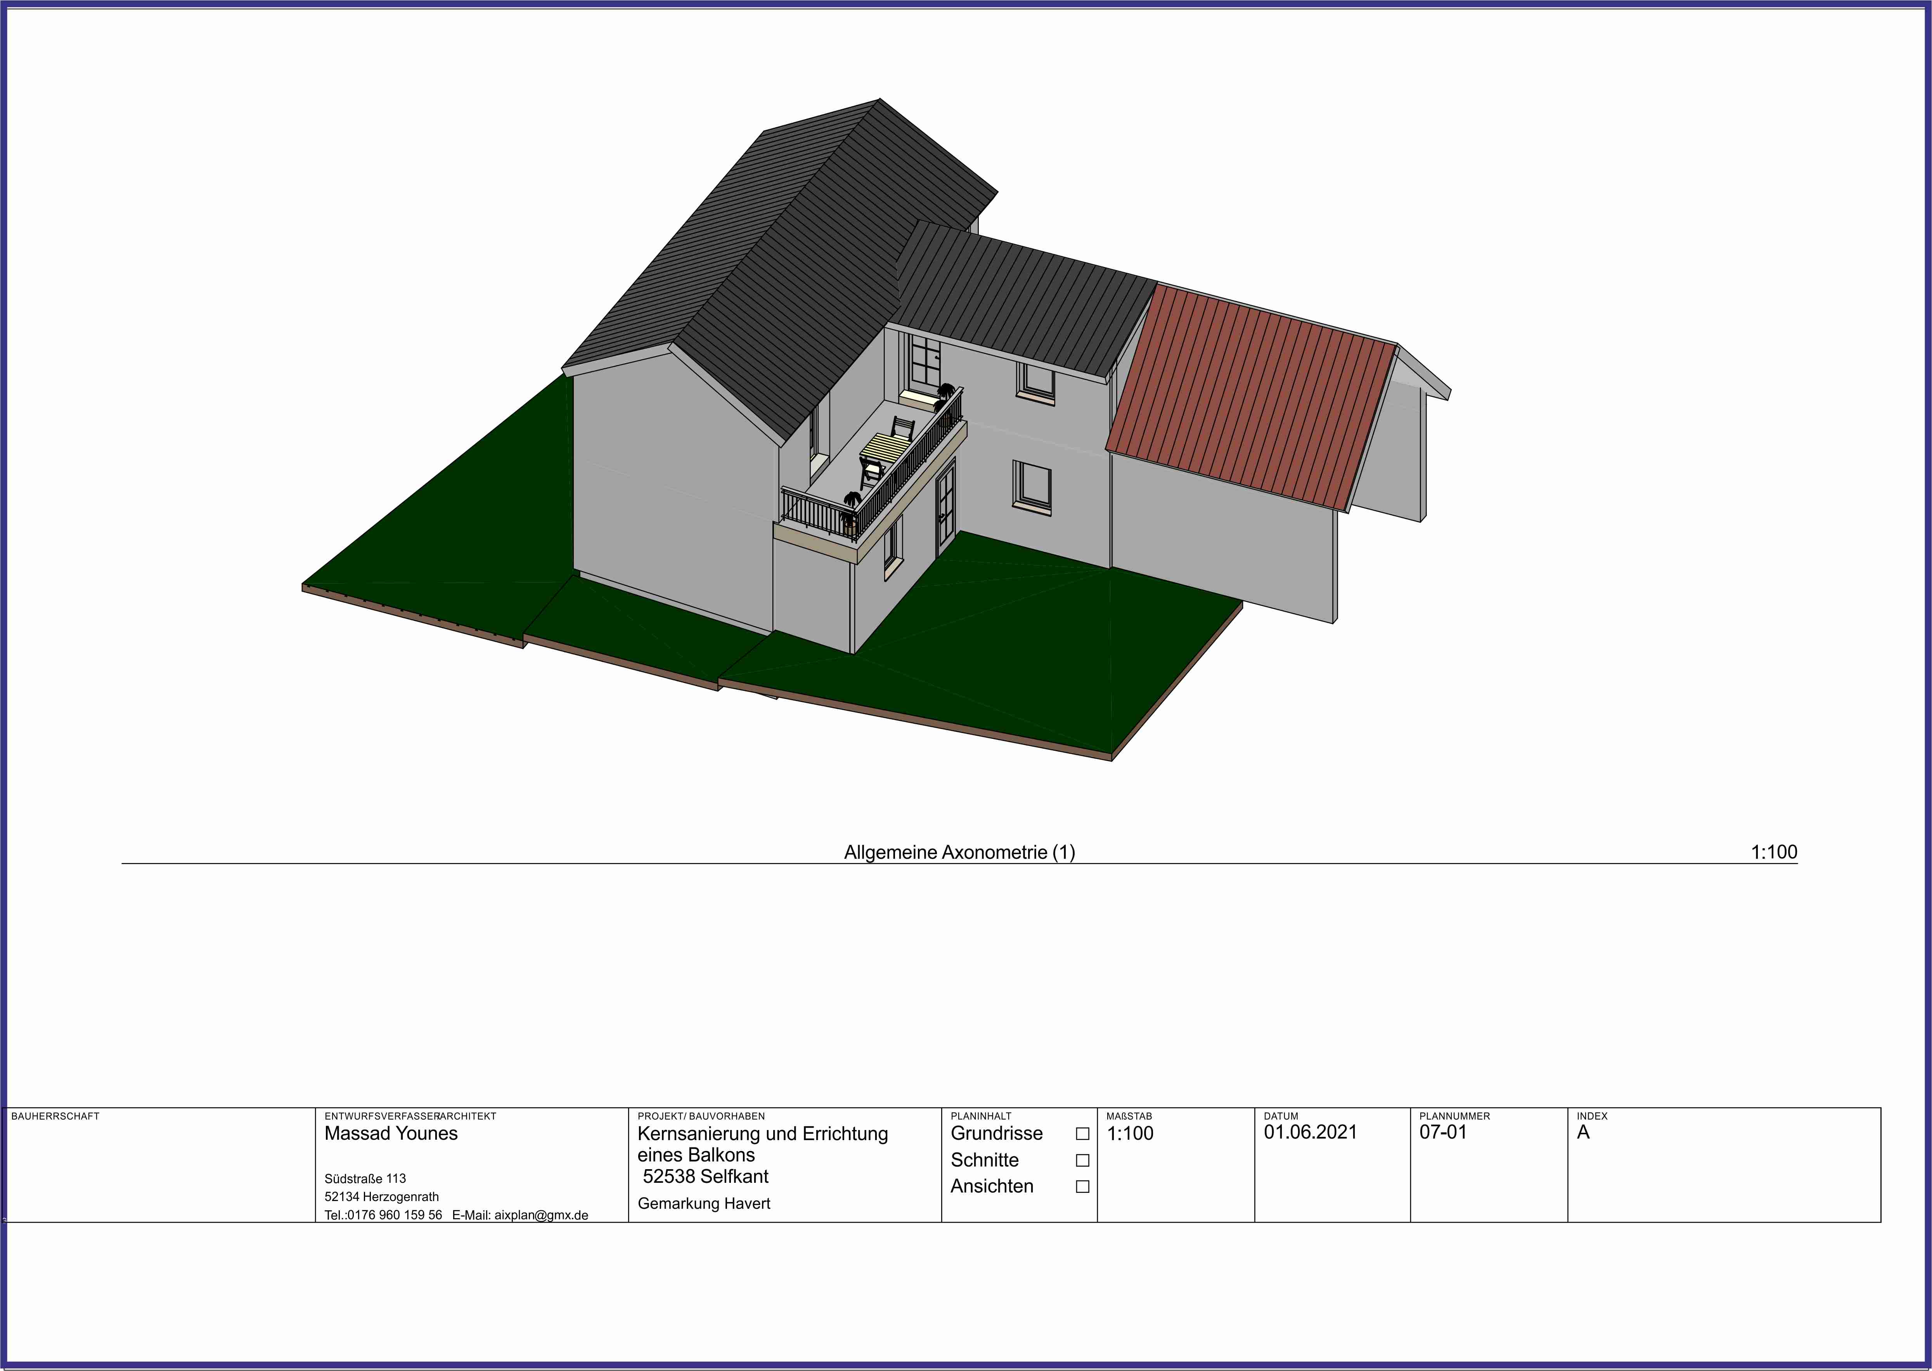Click the ground floor window on facade
1932x1371 pixels.
point(1032,487)
